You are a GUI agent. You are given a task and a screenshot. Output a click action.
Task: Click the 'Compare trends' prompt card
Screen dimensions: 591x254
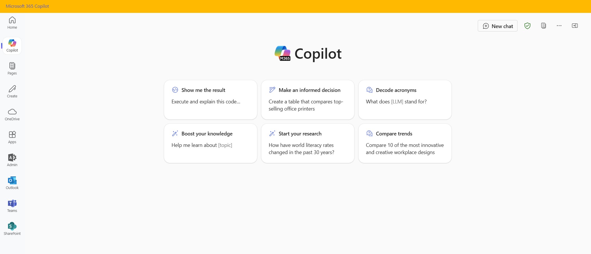pyautogui.click(x=405, y=143)
